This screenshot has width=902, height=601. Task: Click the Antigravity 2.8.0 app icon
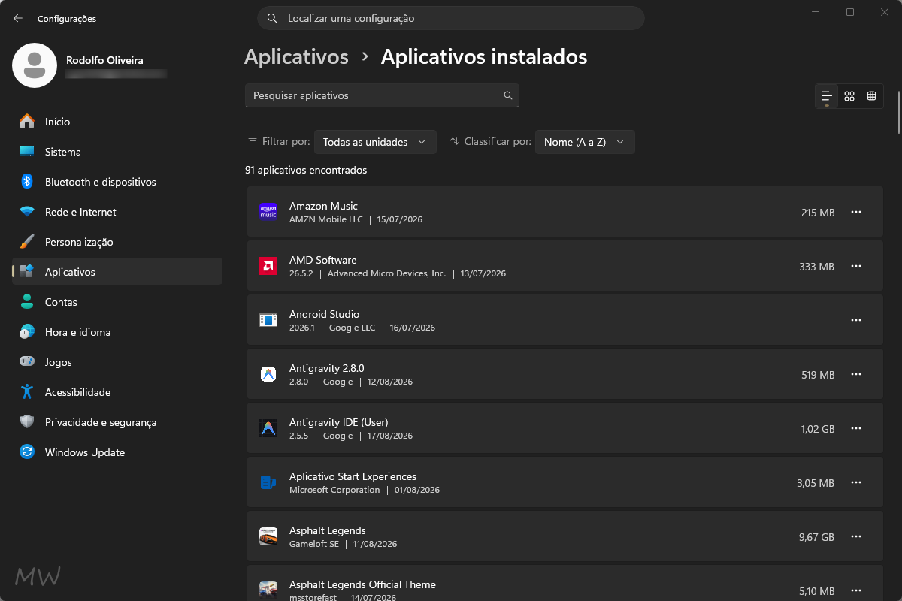268,374
